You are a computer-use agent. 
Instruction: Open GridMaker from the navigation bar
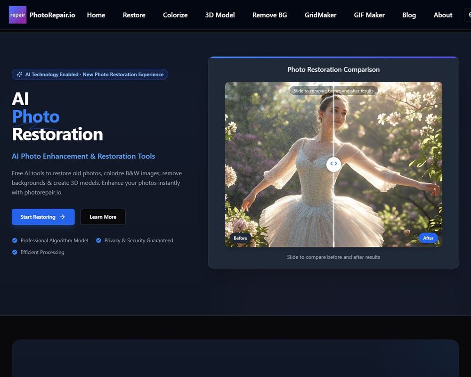[320, 15]
